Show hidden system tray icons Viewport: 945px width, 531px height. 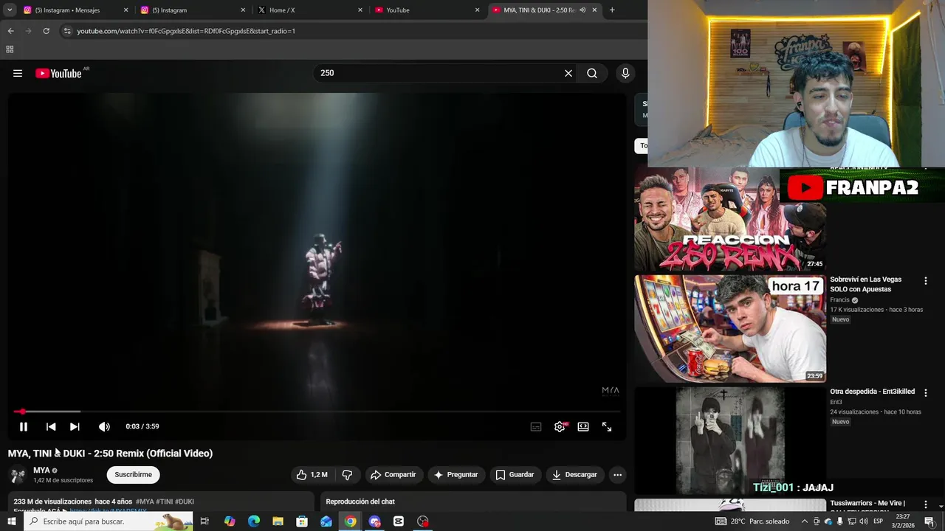[x=805, y=521]
